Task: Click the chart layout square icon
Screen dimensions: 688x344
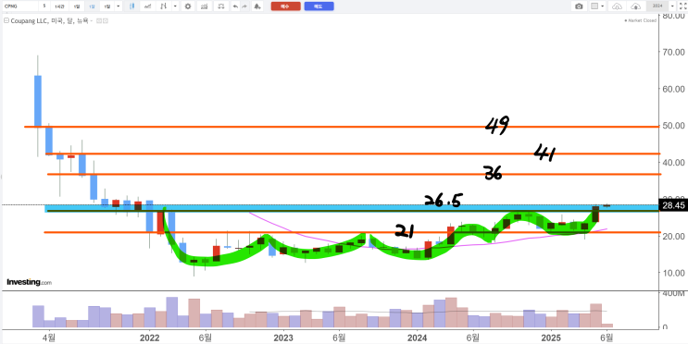Action: (x=594, y=6)
